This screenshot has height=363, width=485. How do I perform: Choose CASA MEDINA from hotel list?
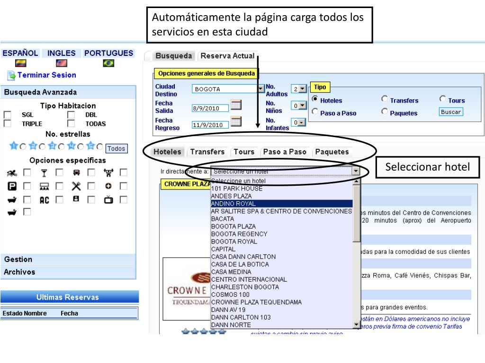[281, 272]
